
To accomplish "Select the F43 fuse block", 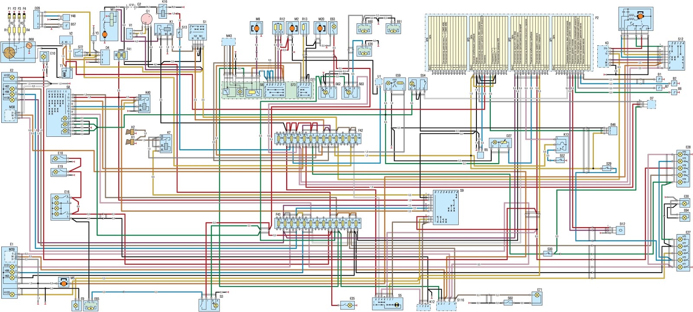I will coord(318,223).
